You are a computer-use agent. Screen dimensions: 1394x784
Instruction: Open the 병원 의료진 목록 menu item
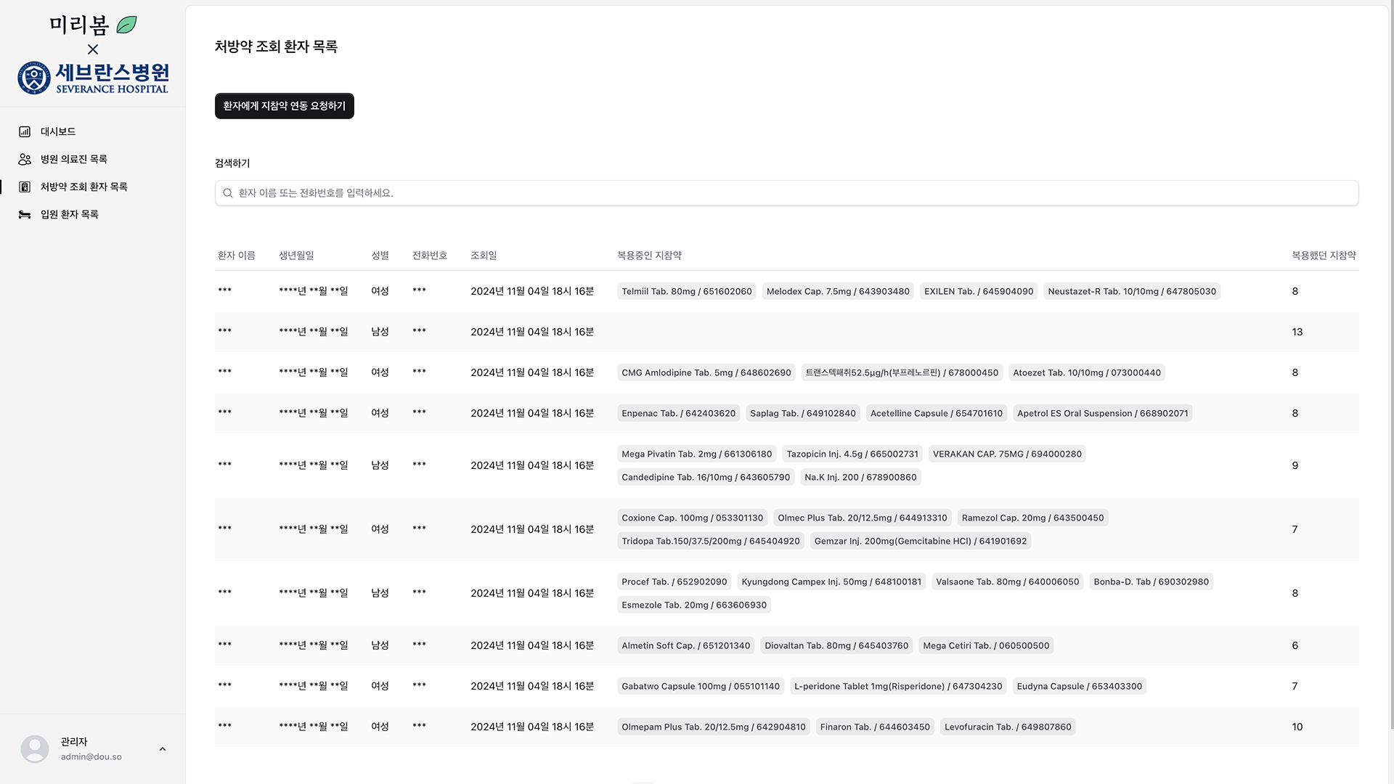tap(73, 159)
